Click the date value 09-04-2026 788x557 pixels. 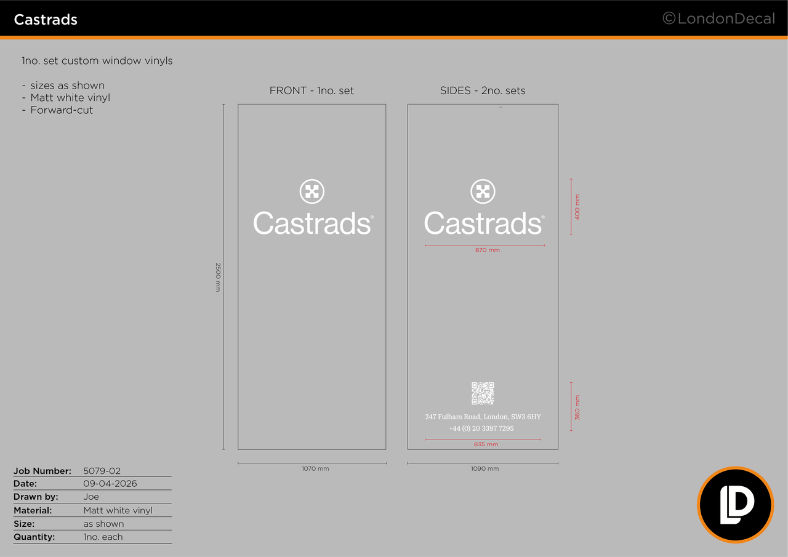pos(110,484)
